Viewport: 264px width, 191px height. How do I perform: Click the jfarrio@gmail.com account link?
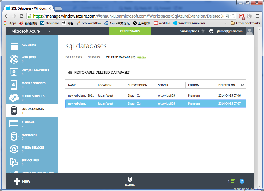(x=230, y=31)
